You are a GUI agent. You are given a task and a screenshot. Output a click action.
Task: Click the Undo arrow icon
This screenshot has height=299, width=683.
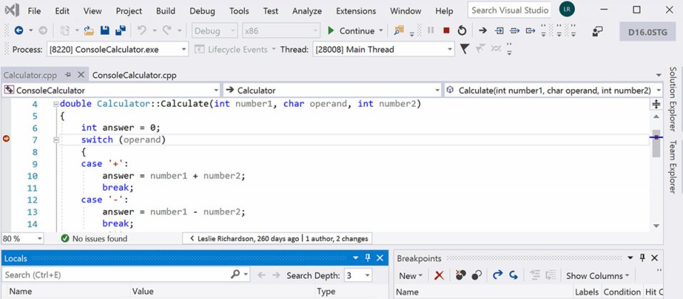tap(142, 31)
